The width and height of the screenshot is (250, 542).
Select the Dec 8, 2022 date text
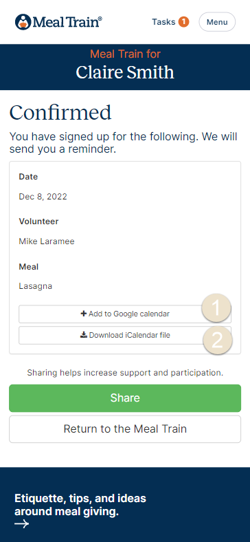43,197
